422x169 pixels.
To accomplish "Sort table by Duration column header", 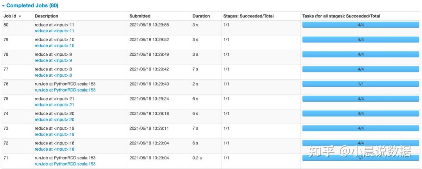I will click(x=201, y=16).
